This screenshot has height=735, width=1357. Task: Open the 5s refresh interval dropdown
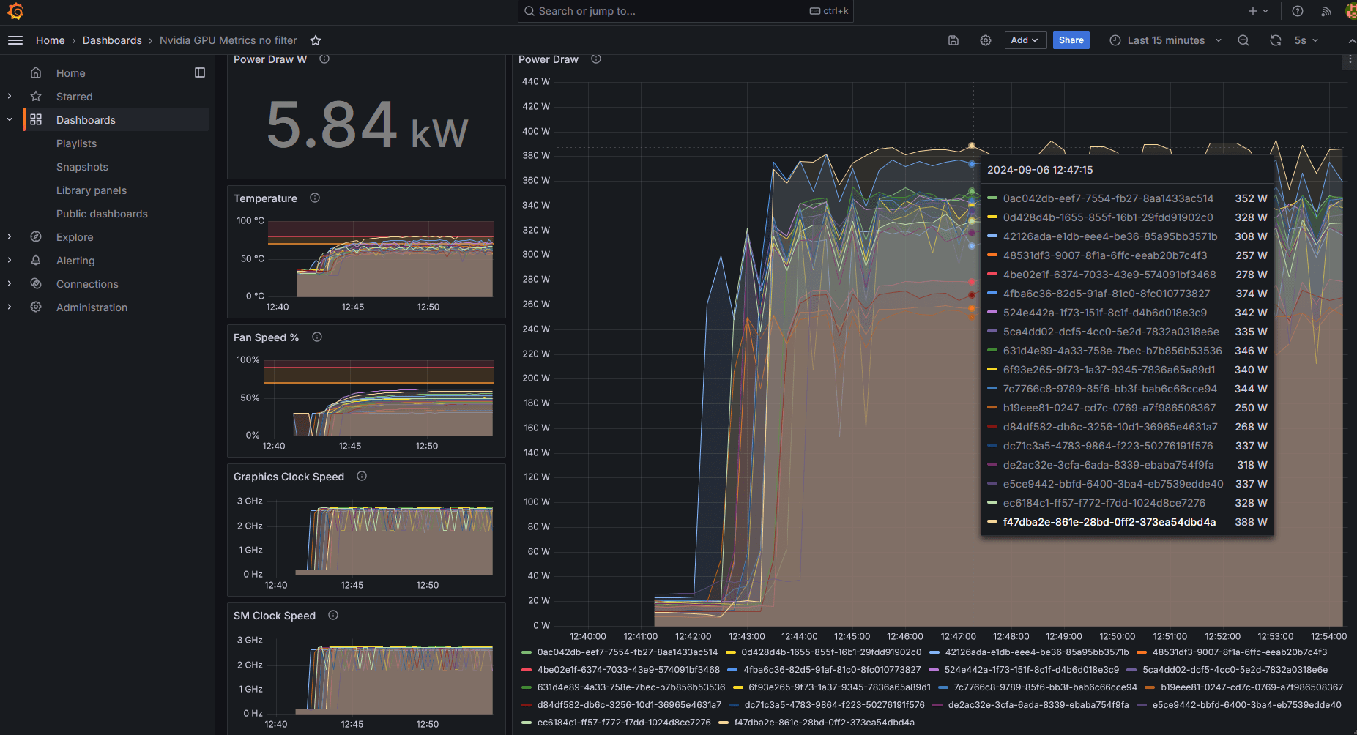(1306, 40)
